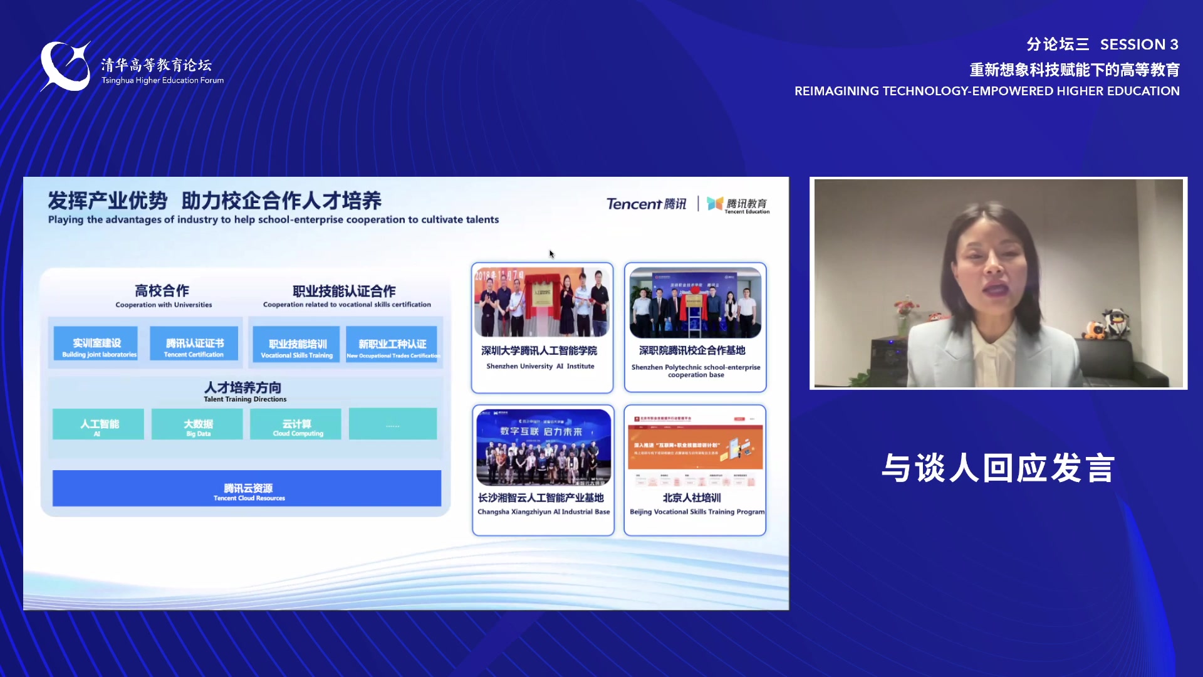Click the 'SESSION 3' label
Screen dimensions: 1203x677
(x=1139, y=45)
